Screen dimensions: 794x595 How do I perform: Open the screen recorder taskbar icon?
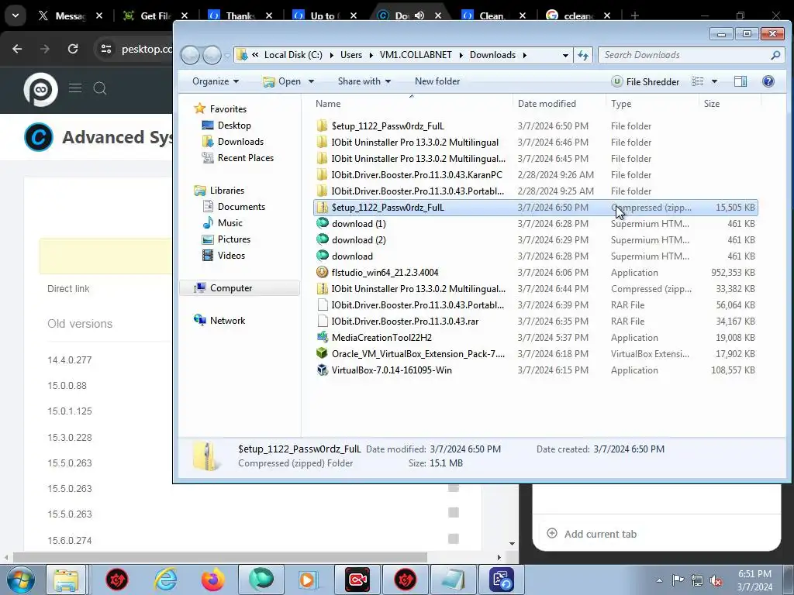point(357,580)
